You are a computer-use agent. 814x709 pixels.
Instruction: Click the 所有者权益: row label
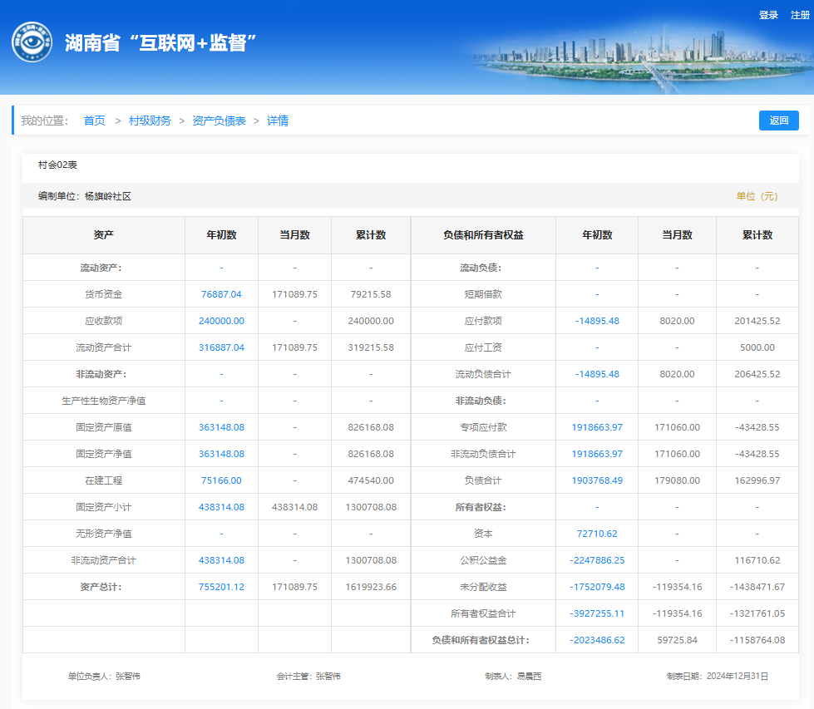click(x=481, y=507)
